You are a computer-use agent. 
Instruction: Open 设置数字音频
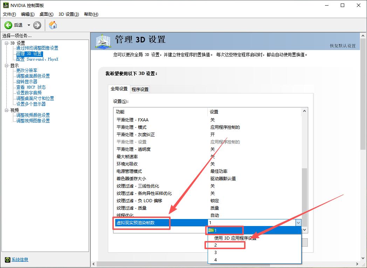click(29, 93)
